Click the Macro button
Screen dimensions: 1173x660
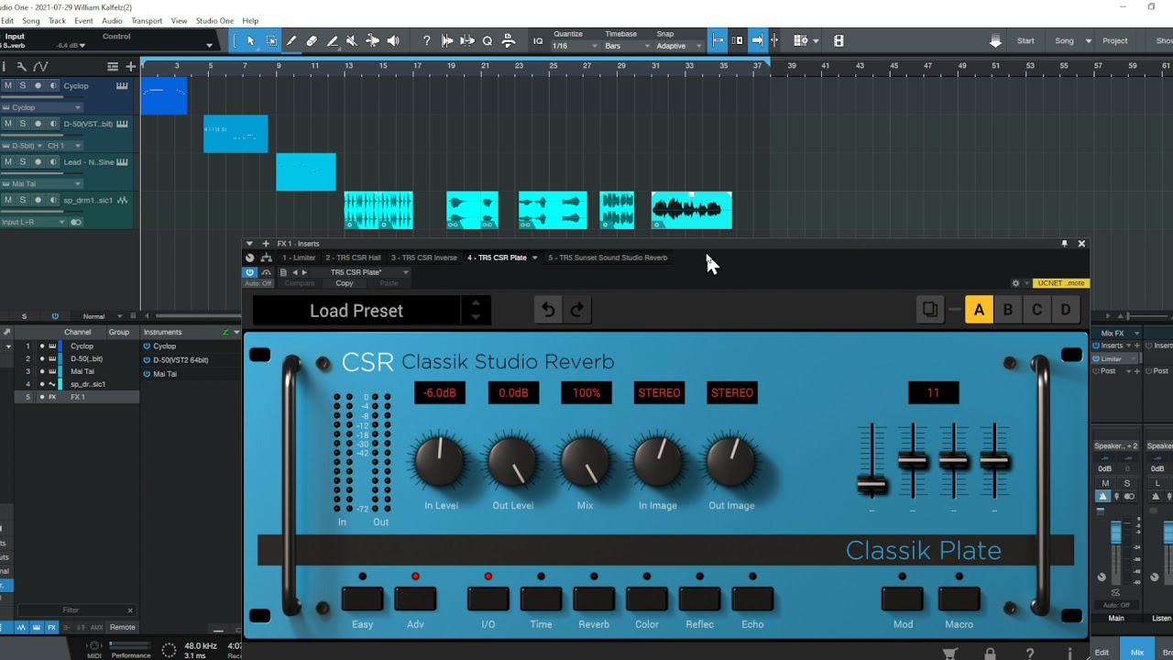pyautogui.click(x=959, y=599)
